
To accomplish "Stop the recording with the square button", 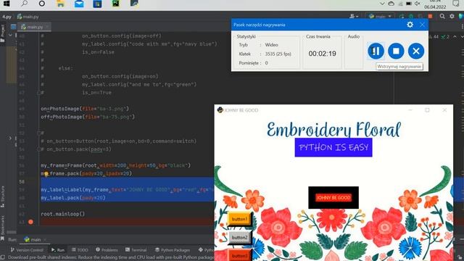I will click(396, 51).
